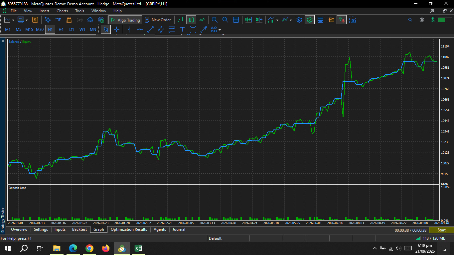Open the Charts menu
The width and height of the screenshot is (454, 255).
click(x=62, y=11)
